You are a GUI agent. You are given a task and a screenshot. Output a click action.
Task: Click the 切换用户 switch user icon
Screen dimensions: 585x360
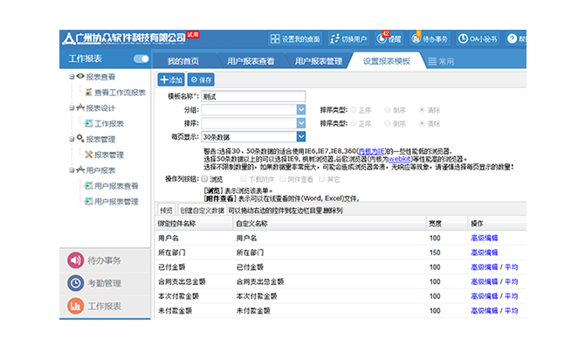click(x=334, y=39)
